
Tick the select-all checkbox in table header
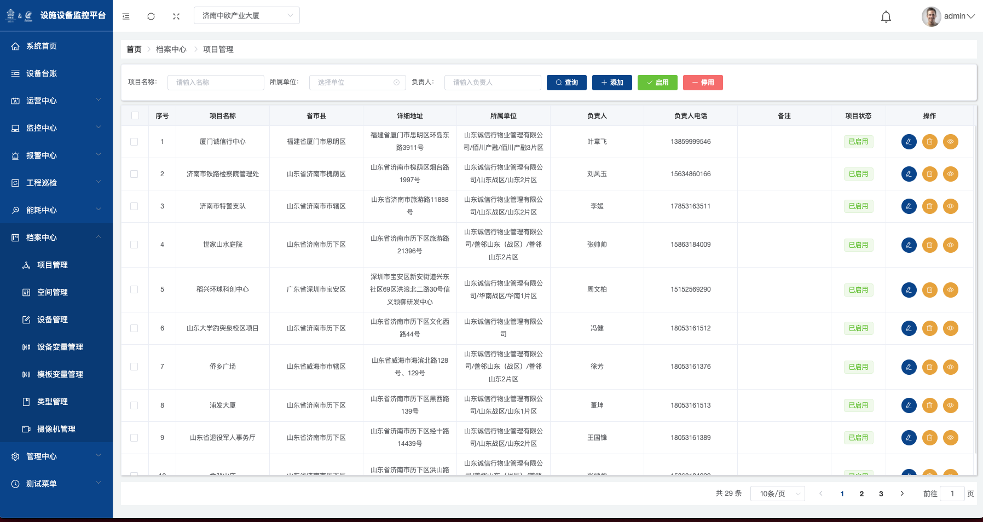[x=135, y=115]
